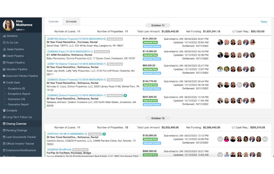Click first team avatar on loan 2206718
This screenshot has width=274, height=174.
[x=220, y=69]
